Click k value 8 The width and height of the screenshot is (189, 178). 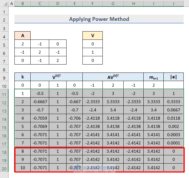(23, 151)
